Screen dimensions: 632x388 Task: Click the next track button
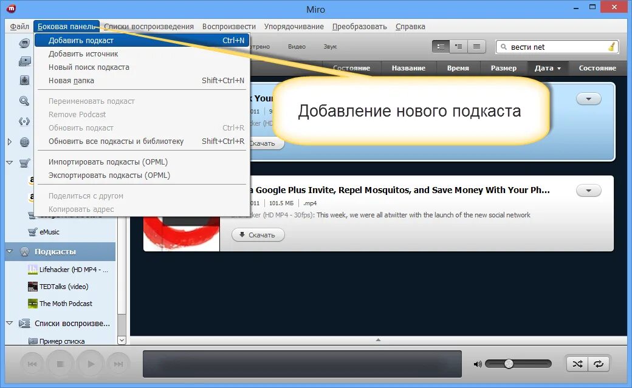pyautogui.click(x=118, y=364)
